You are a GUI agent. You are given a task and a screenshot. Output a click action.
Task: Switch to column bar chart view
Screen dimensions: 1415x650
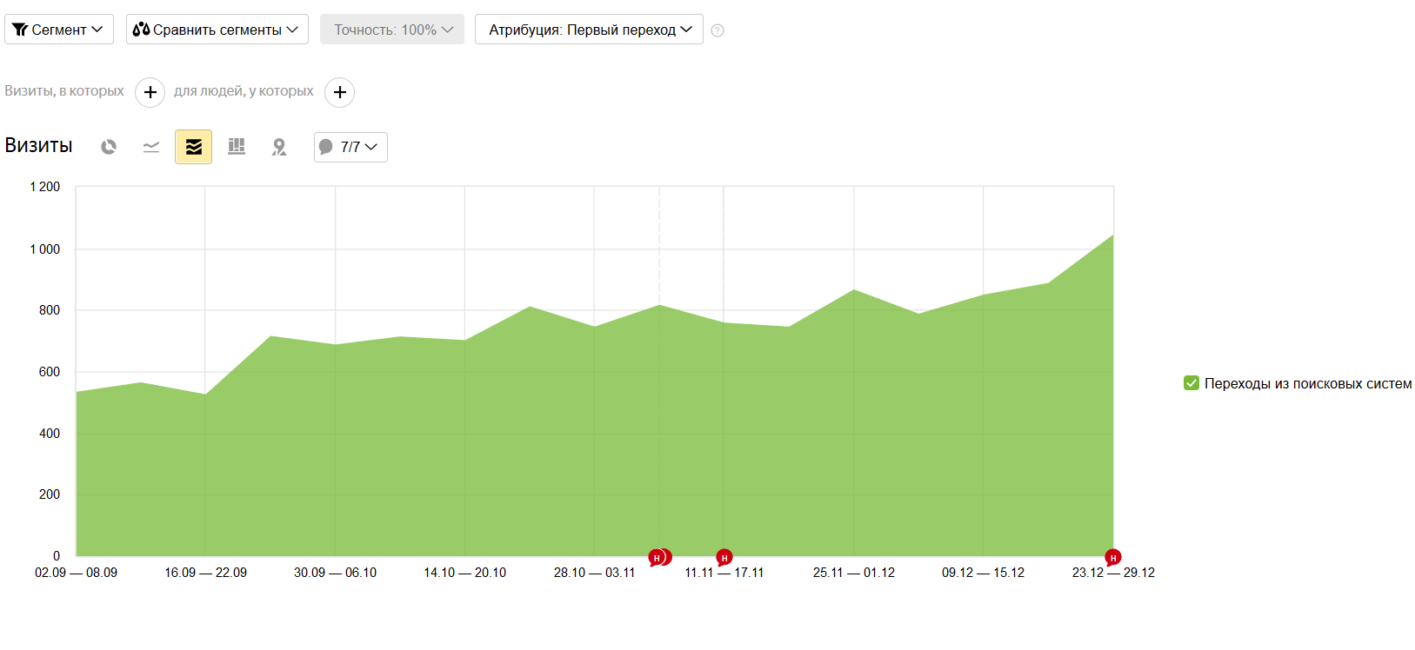pos(237,147)
